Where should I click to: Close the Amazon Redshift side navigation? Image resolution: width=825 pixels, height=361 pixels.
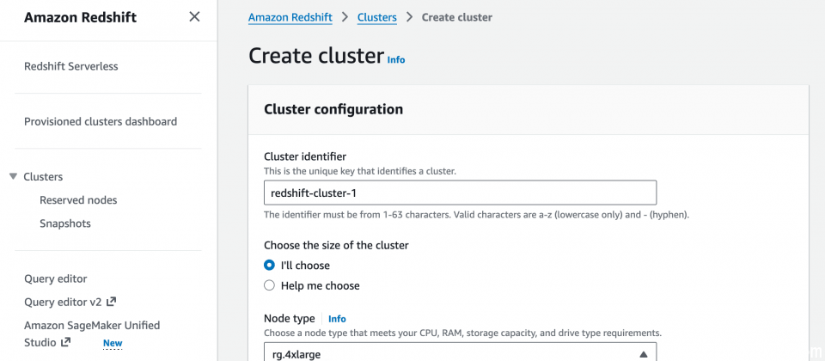pos(195,17)
